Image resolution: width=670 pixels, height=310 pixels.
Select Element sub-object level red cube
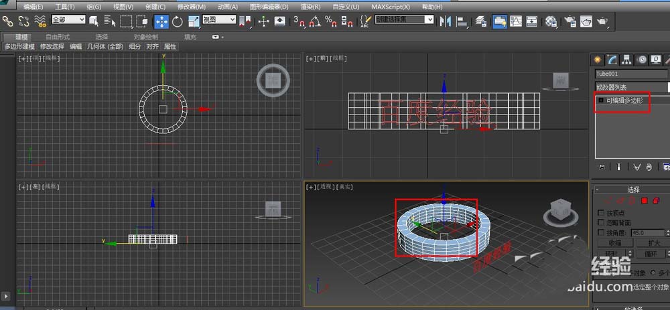click(656, 200)
